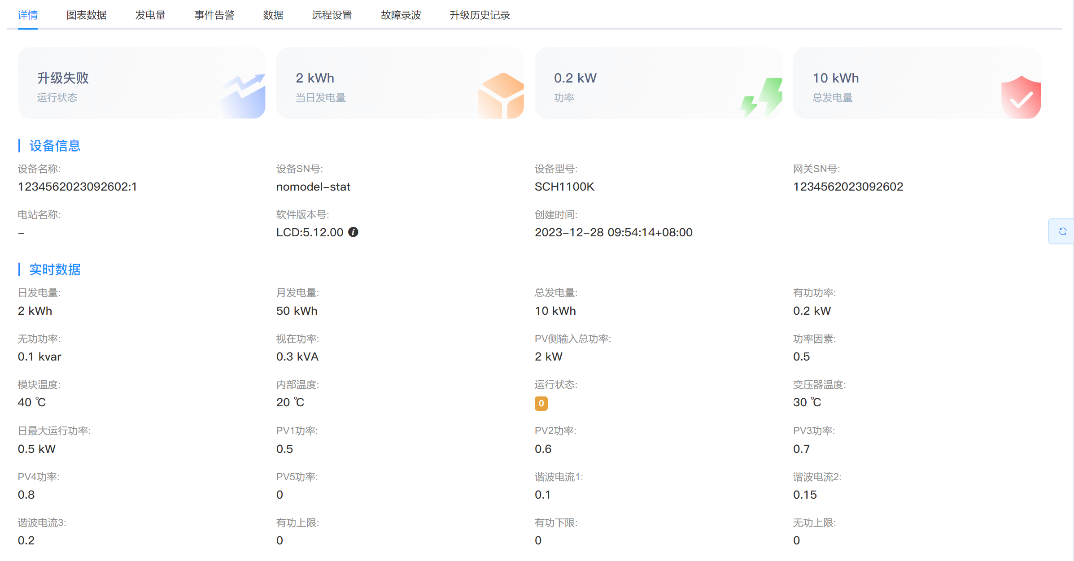The height and width of the screenshot is (561, 1074).
Task: Open the 升级历史记录 tab
Action: pos(480,15)
